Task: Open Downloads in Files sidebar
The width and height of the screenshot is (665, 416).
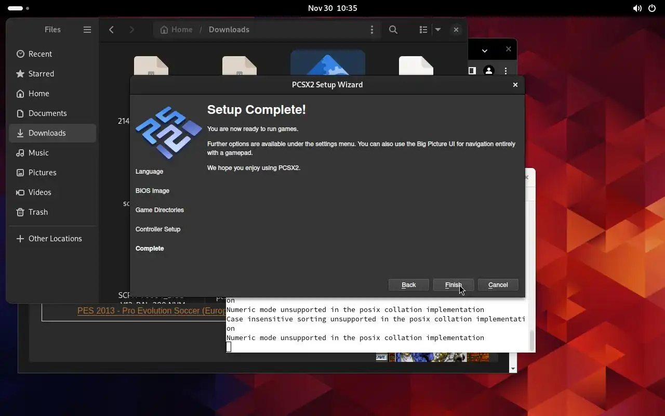Action: [52, 133]
